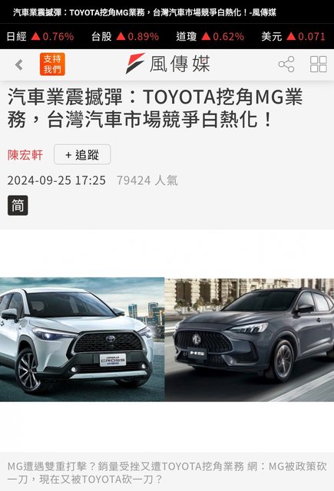Screen dimensions: 334x491
Task: Open author 陳宏軒 profile link
Action: click(25, 155)
